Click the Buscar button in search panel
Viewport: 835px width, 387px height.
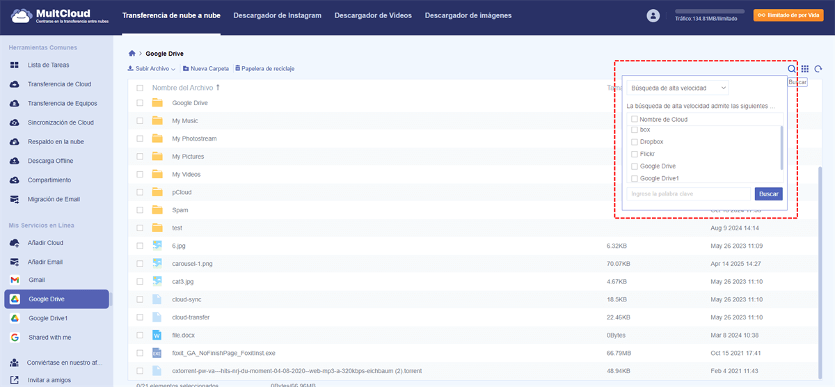768,193
